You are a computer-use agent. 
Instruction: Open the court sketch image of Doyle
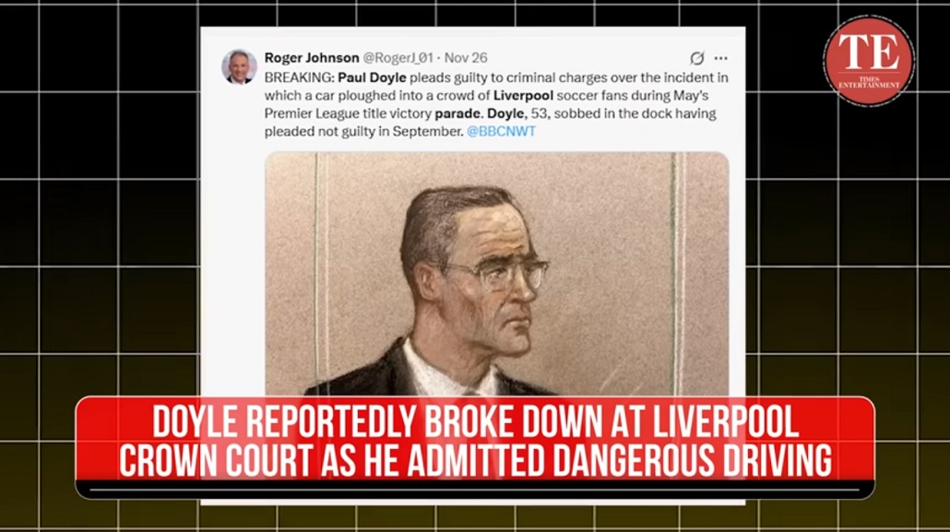(497, 274)
